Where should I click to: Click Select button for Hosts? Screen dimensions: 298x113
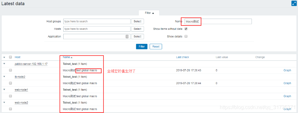click(x=137, y=29)
